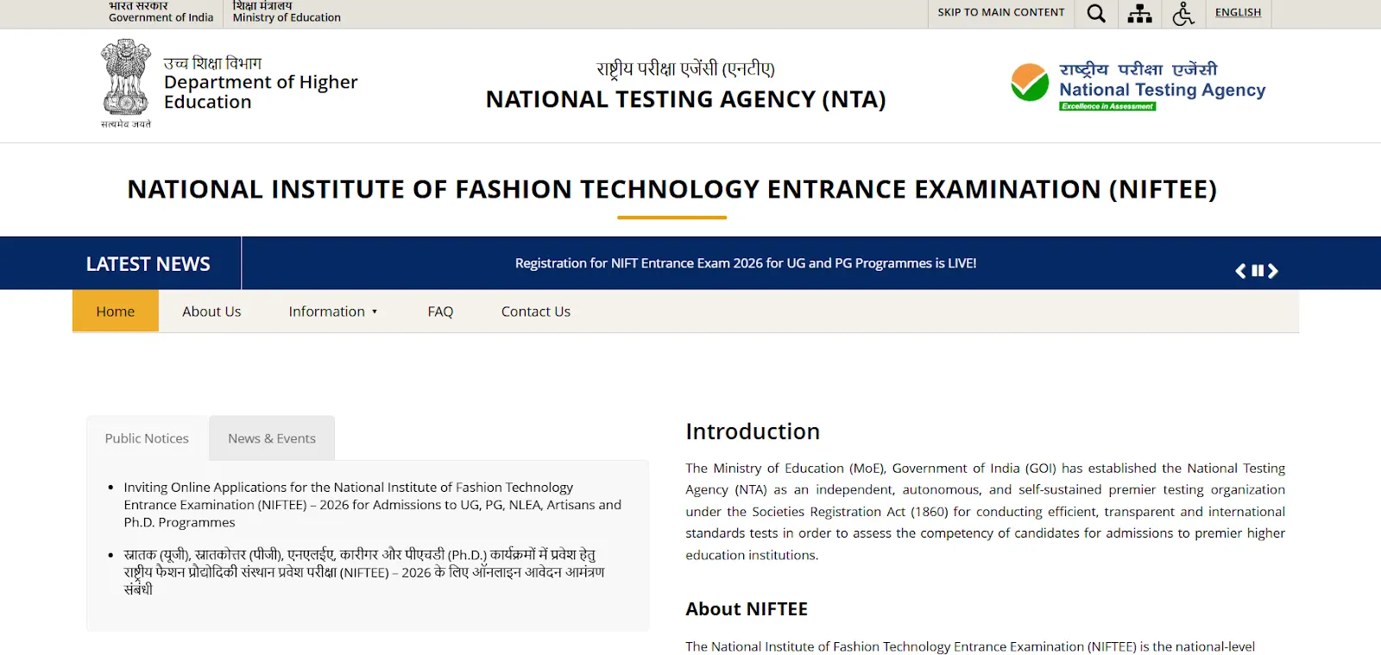1381x655 pixels.
Task: Click the NIFT registration LIVE news headline
Action: [x=746, y=263]
